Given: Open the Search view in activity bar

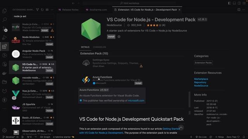Looking at the screenshot, I should pos(4,20).
